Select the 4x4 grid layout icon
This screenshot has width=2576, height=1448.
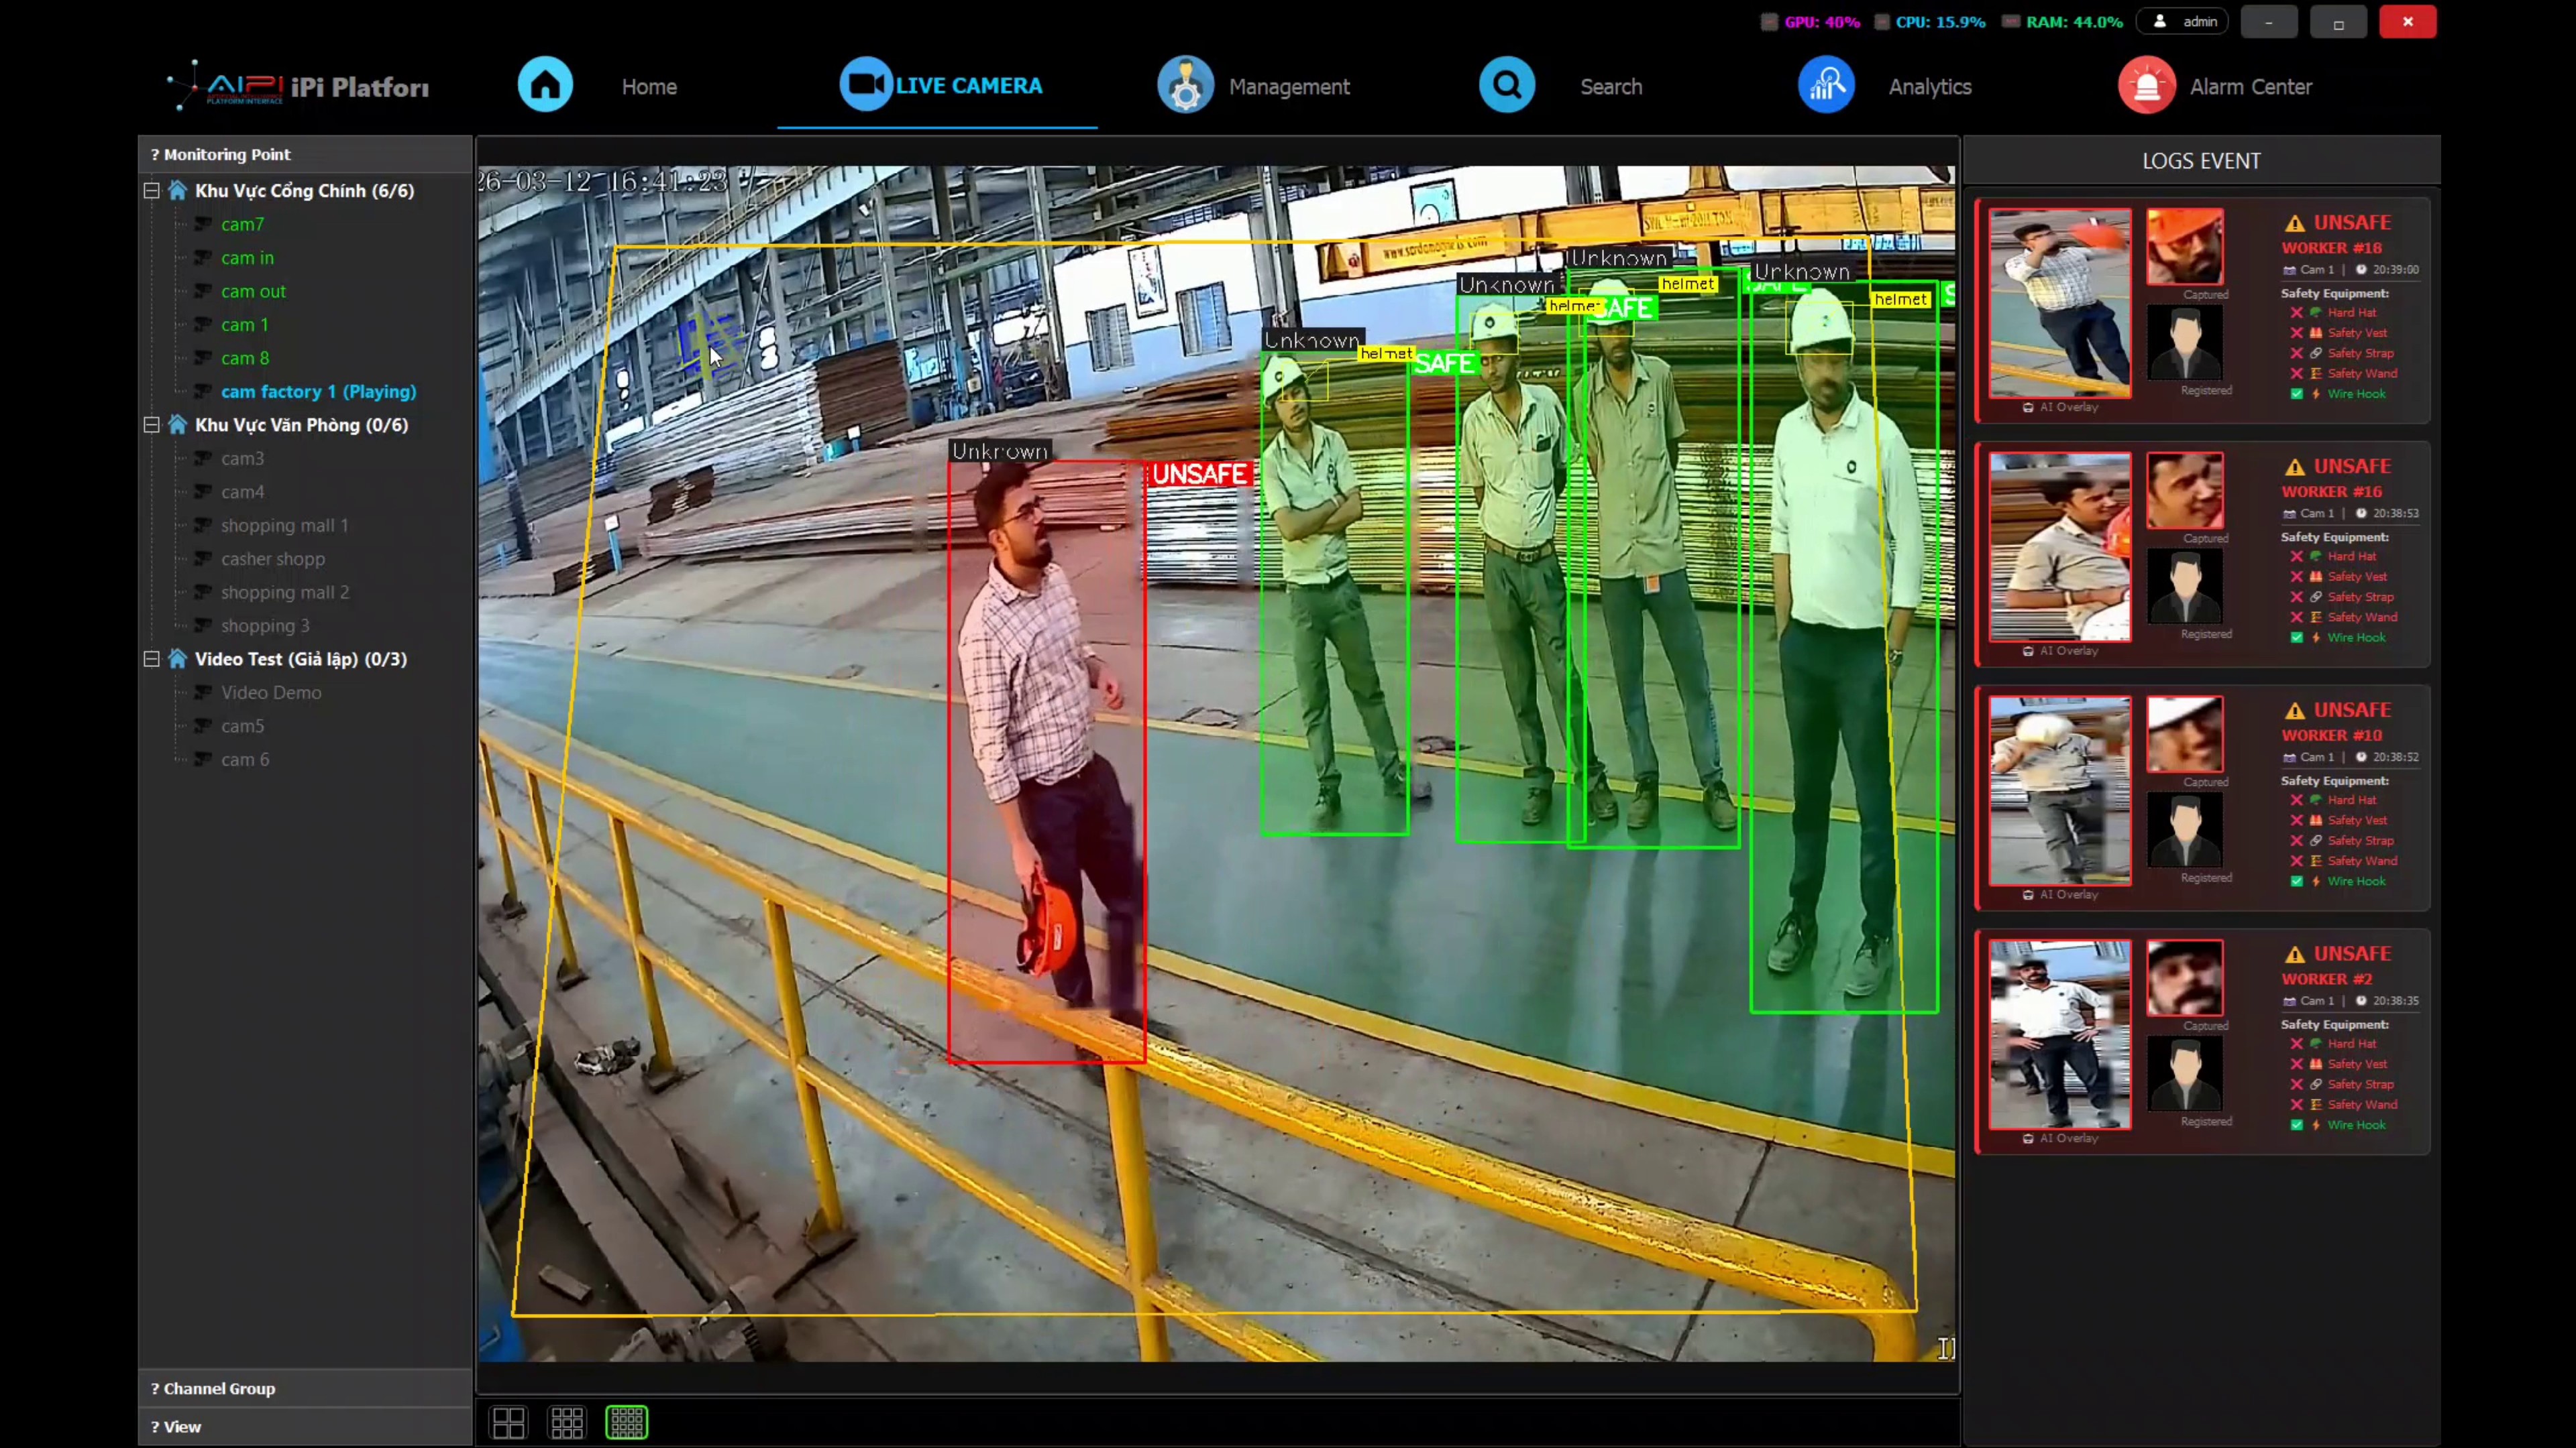pyautogui.click(x=627, y=1422)
